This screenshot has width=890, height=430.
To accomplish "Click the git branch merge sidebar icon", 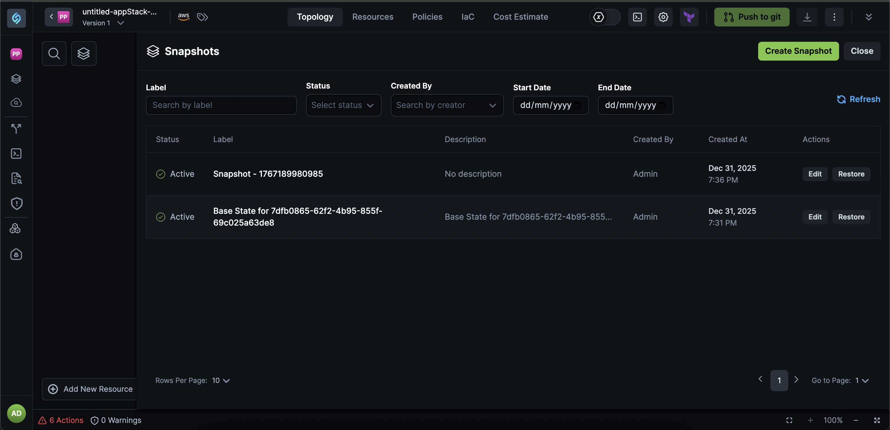I will [16, 129].
